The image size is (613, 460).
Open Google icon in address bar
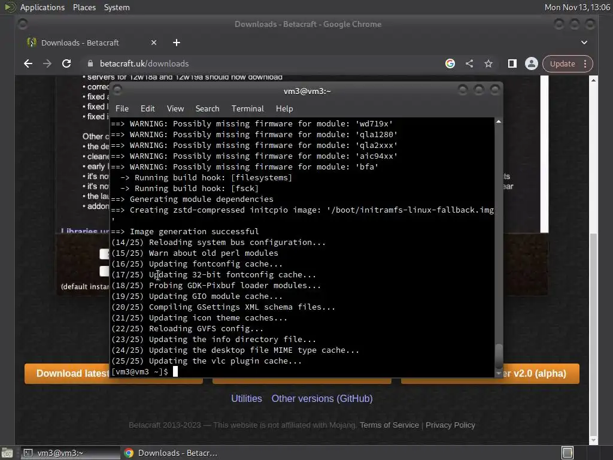tap(450, 63)
